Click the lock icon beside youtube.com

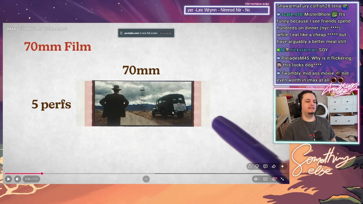click(x=121, y=33)
